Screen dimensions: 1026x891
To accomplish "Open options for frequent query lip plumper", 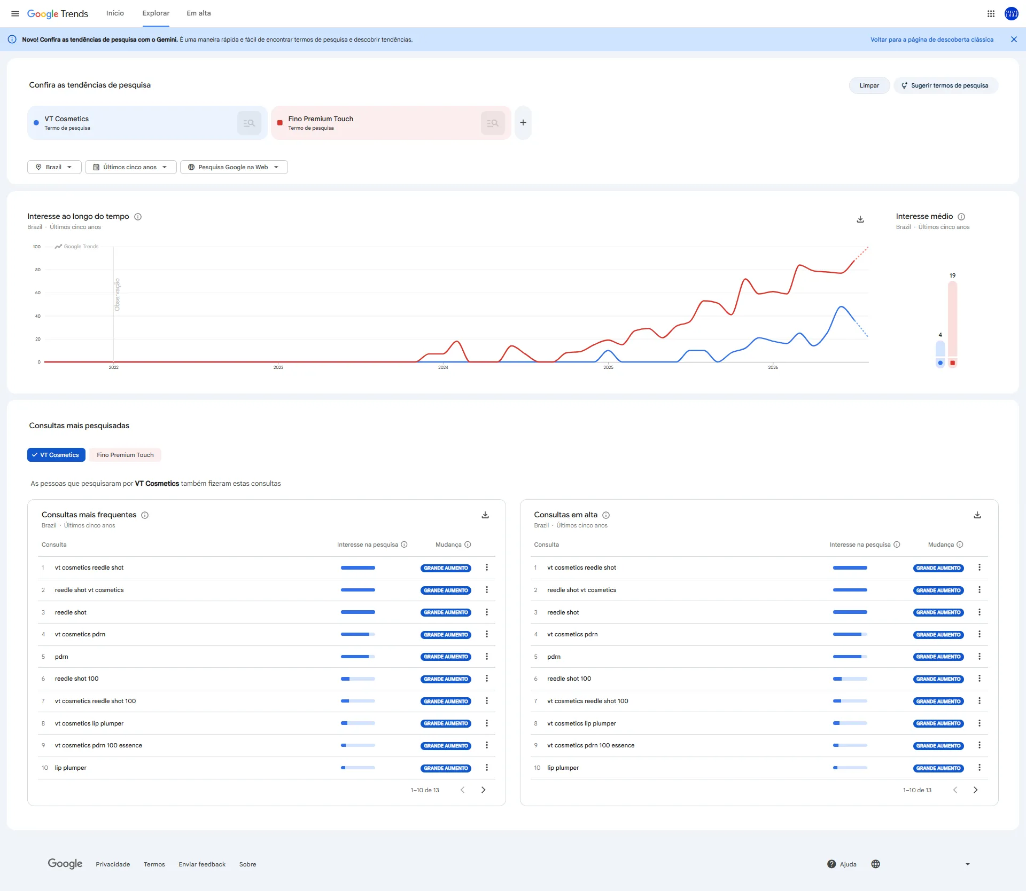I will pyautogui.click(x=487, y=768).
